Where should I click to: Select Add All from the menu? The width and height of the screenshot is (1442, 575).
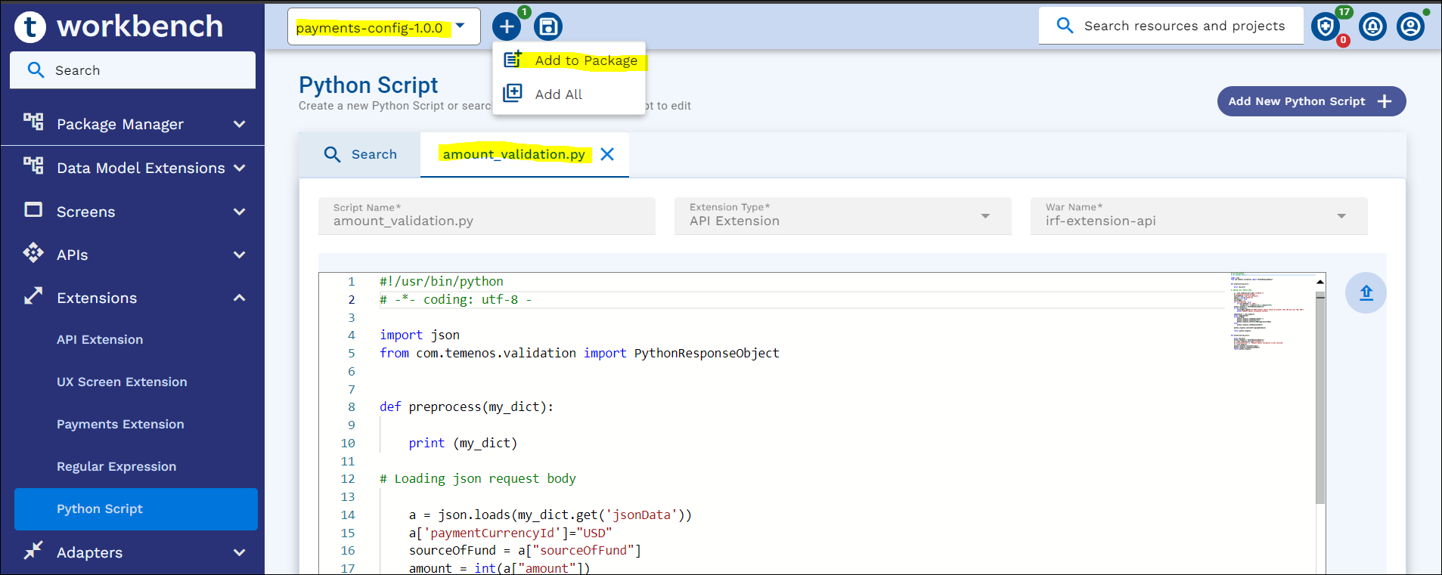pos(558,94)
